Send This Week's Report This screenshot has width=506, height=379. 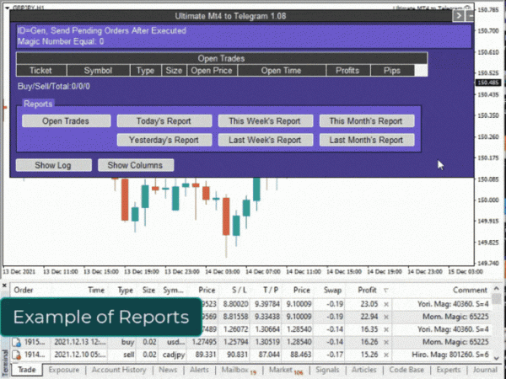pyautogui.click(x=266, y=121)
